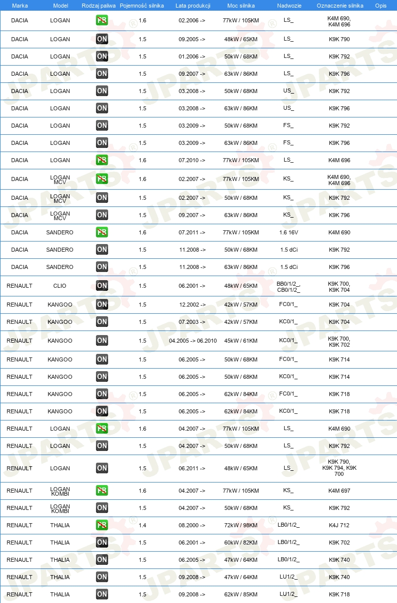Click the Rodzaj paliwa column header
397x603 pixels.
point(98,6)
